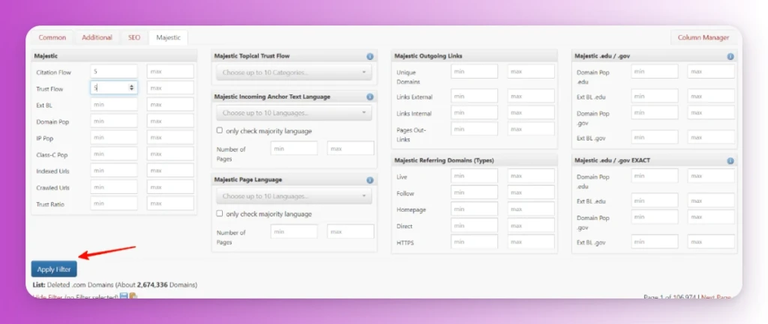Go to Next Page link
The width and height of the screenshot is (768, 324).
(x=716, y=297)
